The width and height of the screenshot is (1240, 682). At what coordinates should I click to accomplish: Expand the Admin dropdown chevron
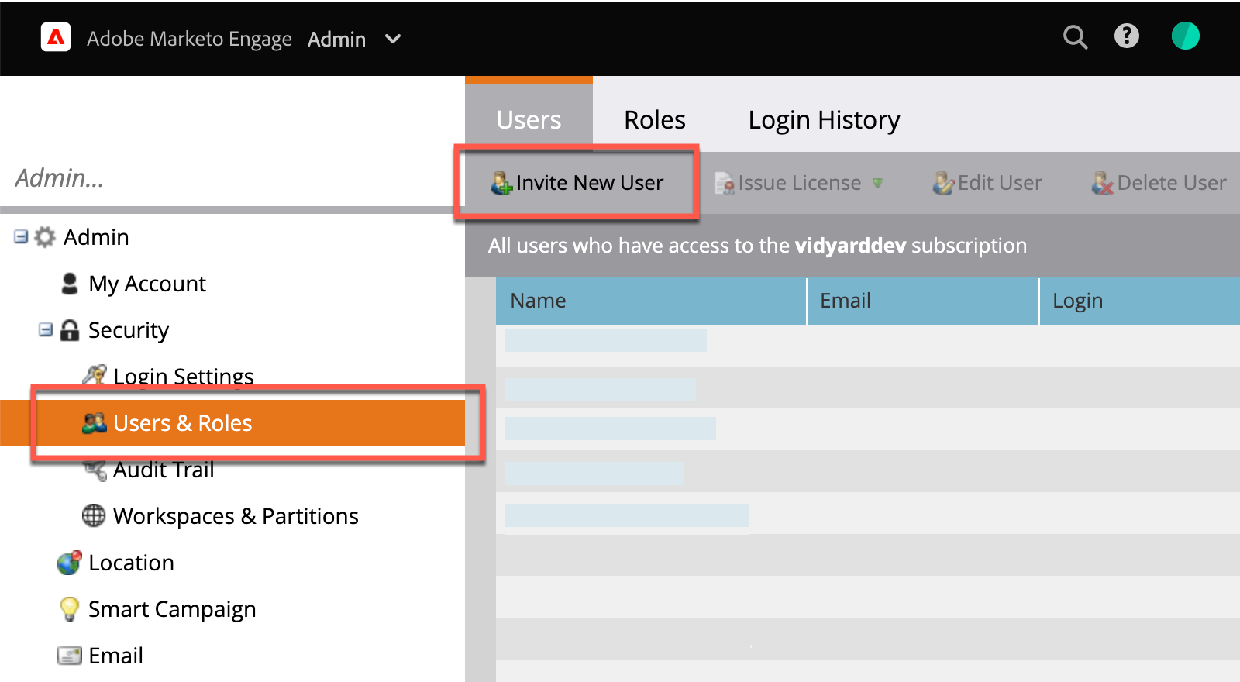(393, 39)
